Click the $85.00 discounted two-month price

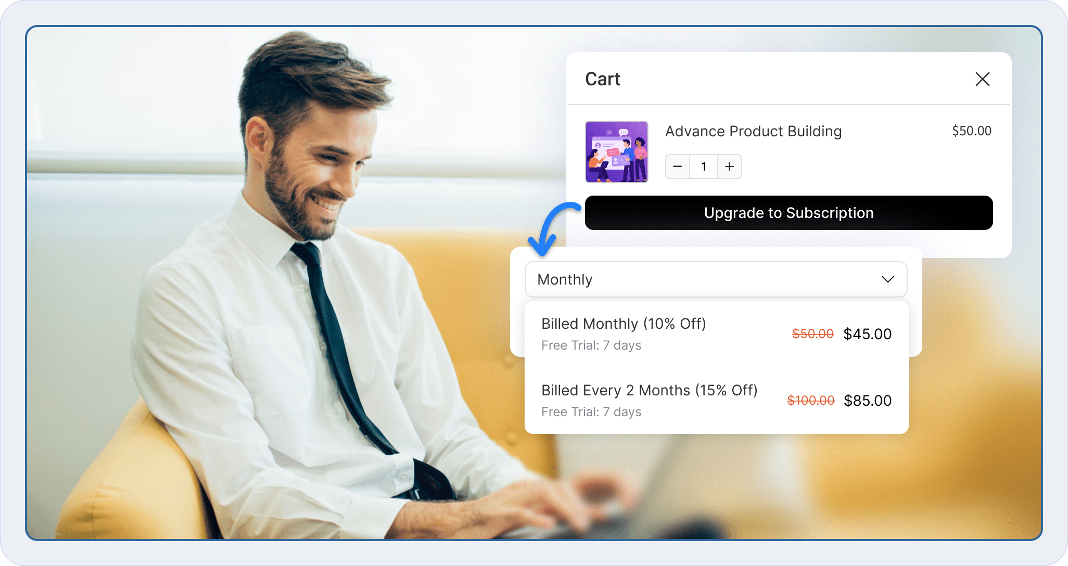point(867,401)
